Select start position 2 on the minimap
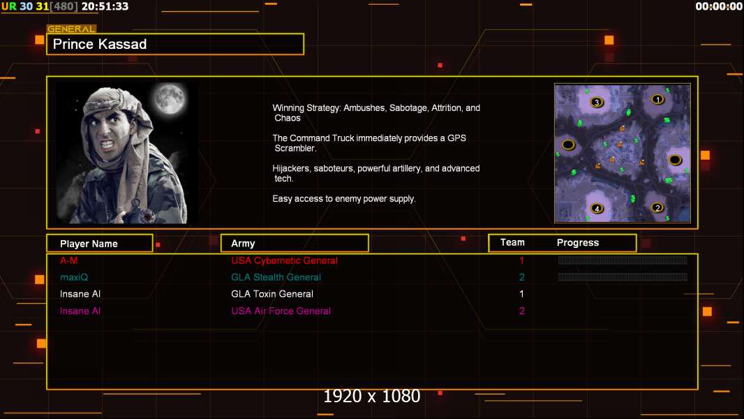744x419 pixels. [x=657, y=208]
